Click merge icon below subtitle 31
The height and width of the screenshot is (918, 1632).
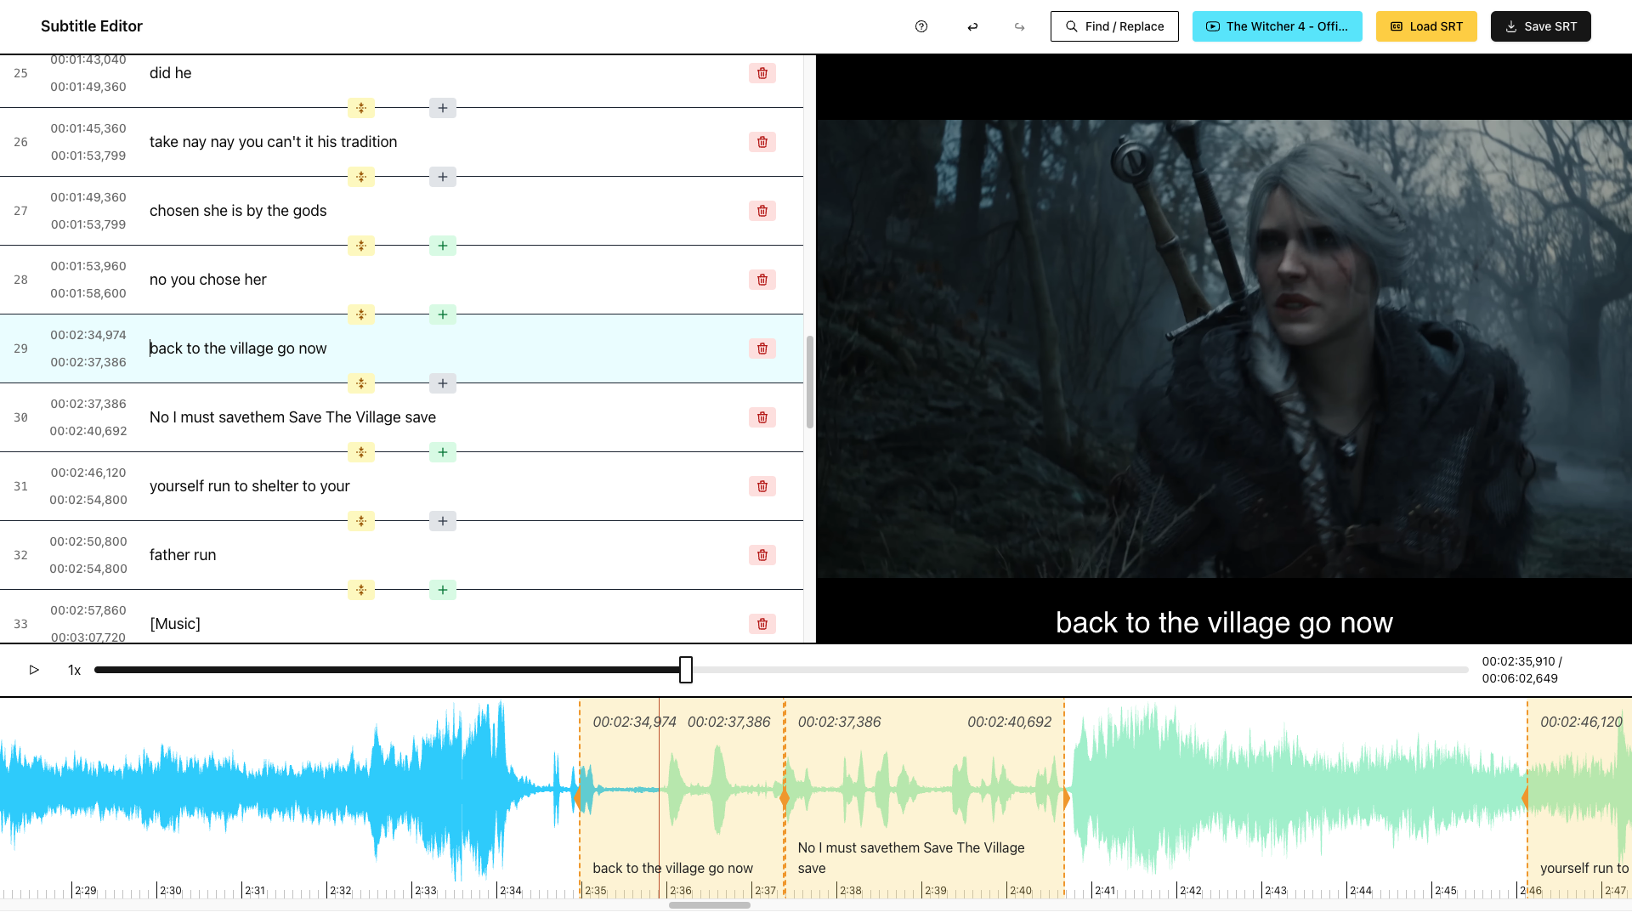click(361, 521)
